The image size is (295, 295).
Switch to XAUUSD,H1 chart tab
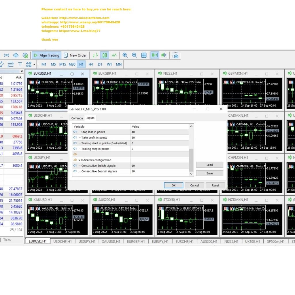click(x=111, y=241)
